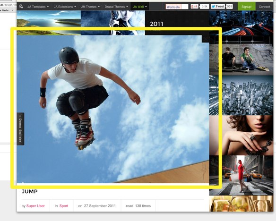The width and height of the screenshot is (276, 221).
Task: Open the Drupal Themes menu
Action: (x=116, y=7)
